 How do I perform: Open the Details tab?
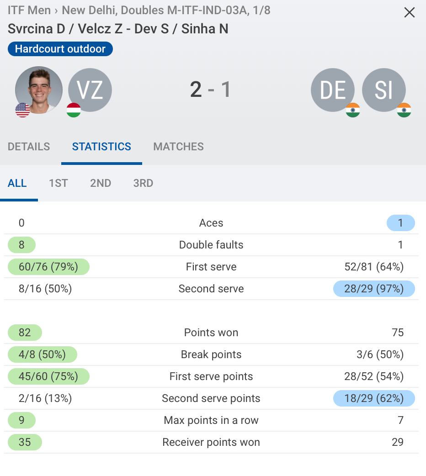pyautogui.click(x=29, y=147)
